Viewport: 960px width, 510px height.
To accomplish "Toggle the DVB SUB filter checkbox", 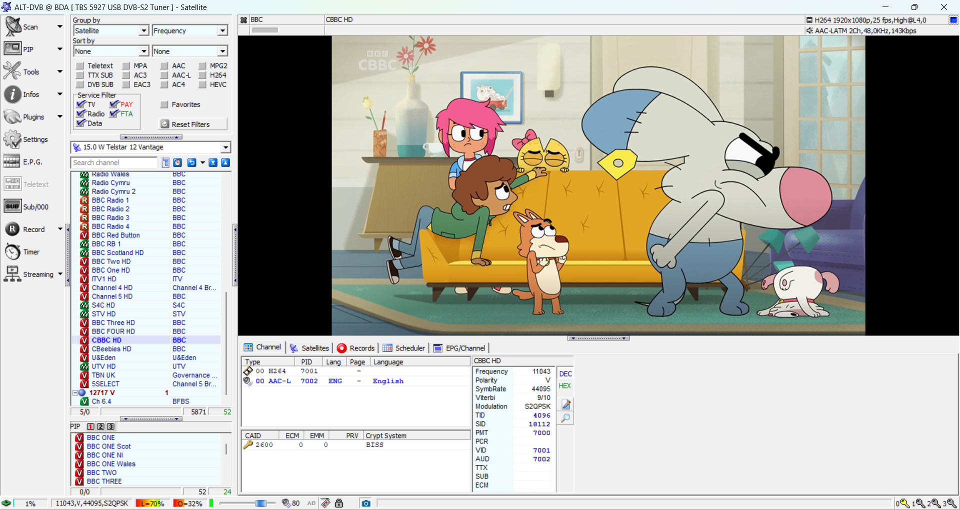I will pos(79,84).
